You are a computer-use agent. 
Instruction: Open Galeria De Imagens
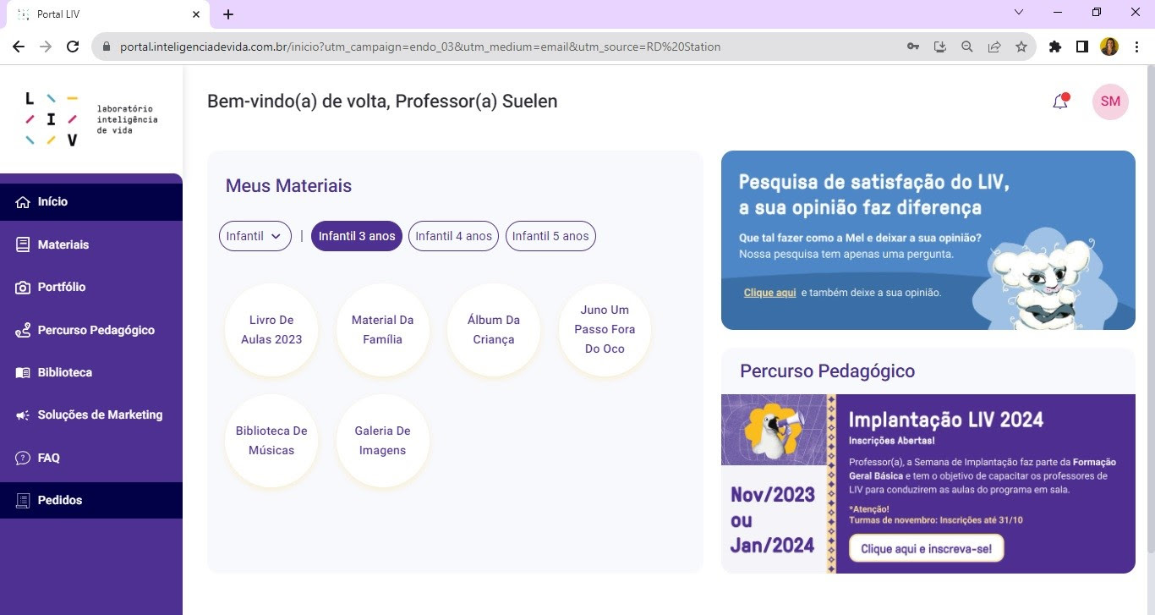tap(383, 441)
